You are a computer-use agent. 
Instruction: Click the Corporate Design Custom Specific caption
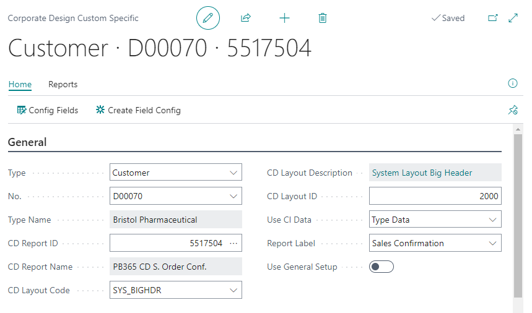[x=73, y=18]
